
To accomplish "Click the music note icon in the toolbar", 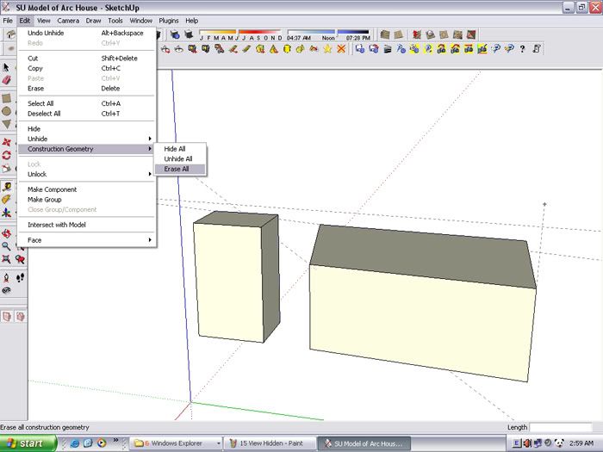I will [537, 49].
